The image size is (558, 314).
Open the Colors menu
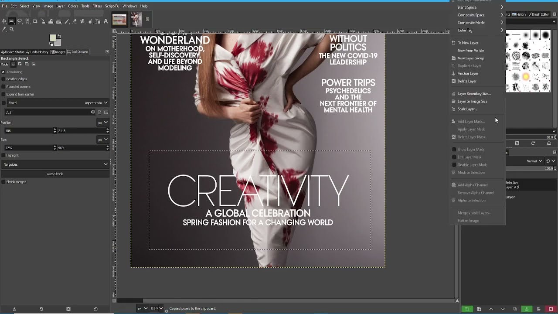pyautogui.click(x=73, y=6)
